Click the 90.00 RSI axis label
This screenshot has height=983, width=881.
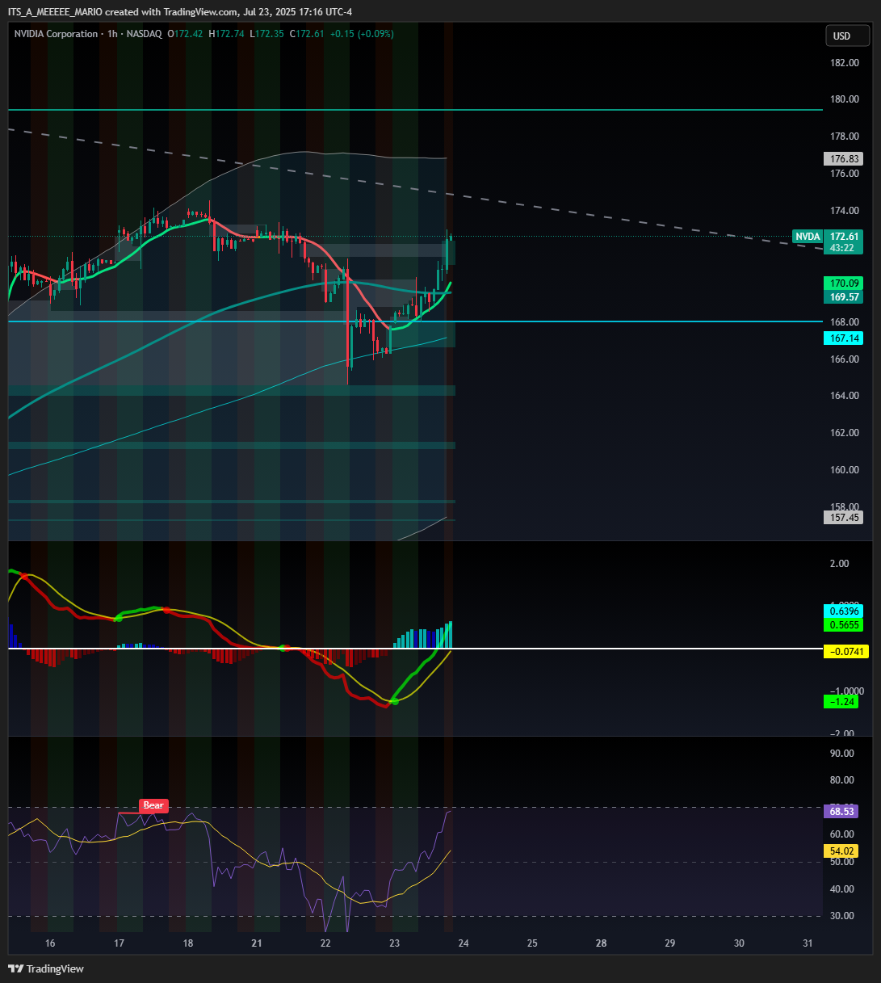pyautogui.click(x=842, y=754)
